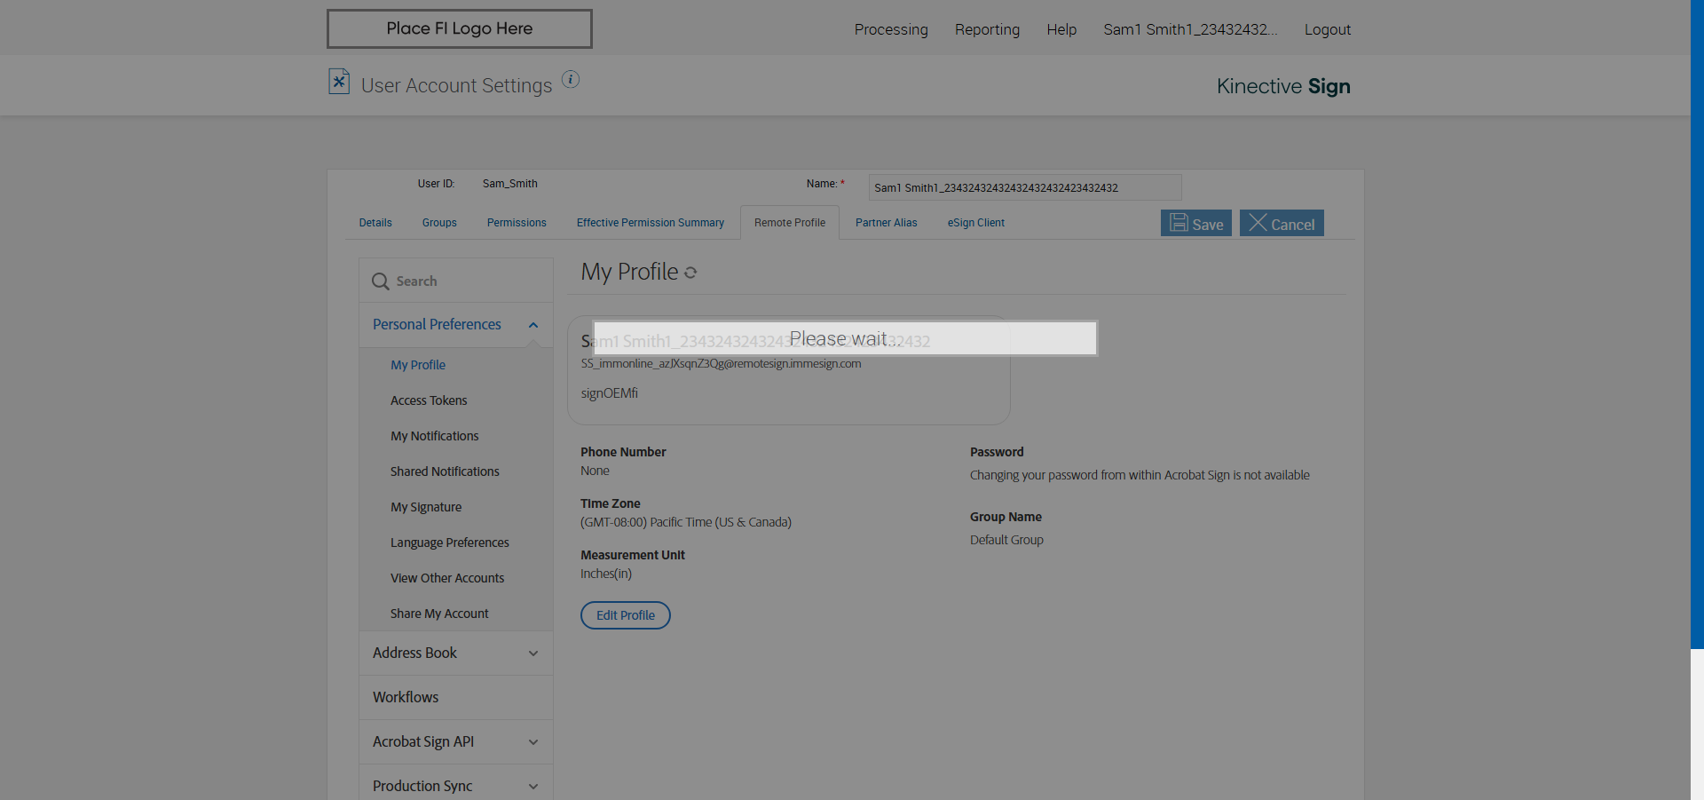Click the profile email address text
1704x800 pixels.
721,364
